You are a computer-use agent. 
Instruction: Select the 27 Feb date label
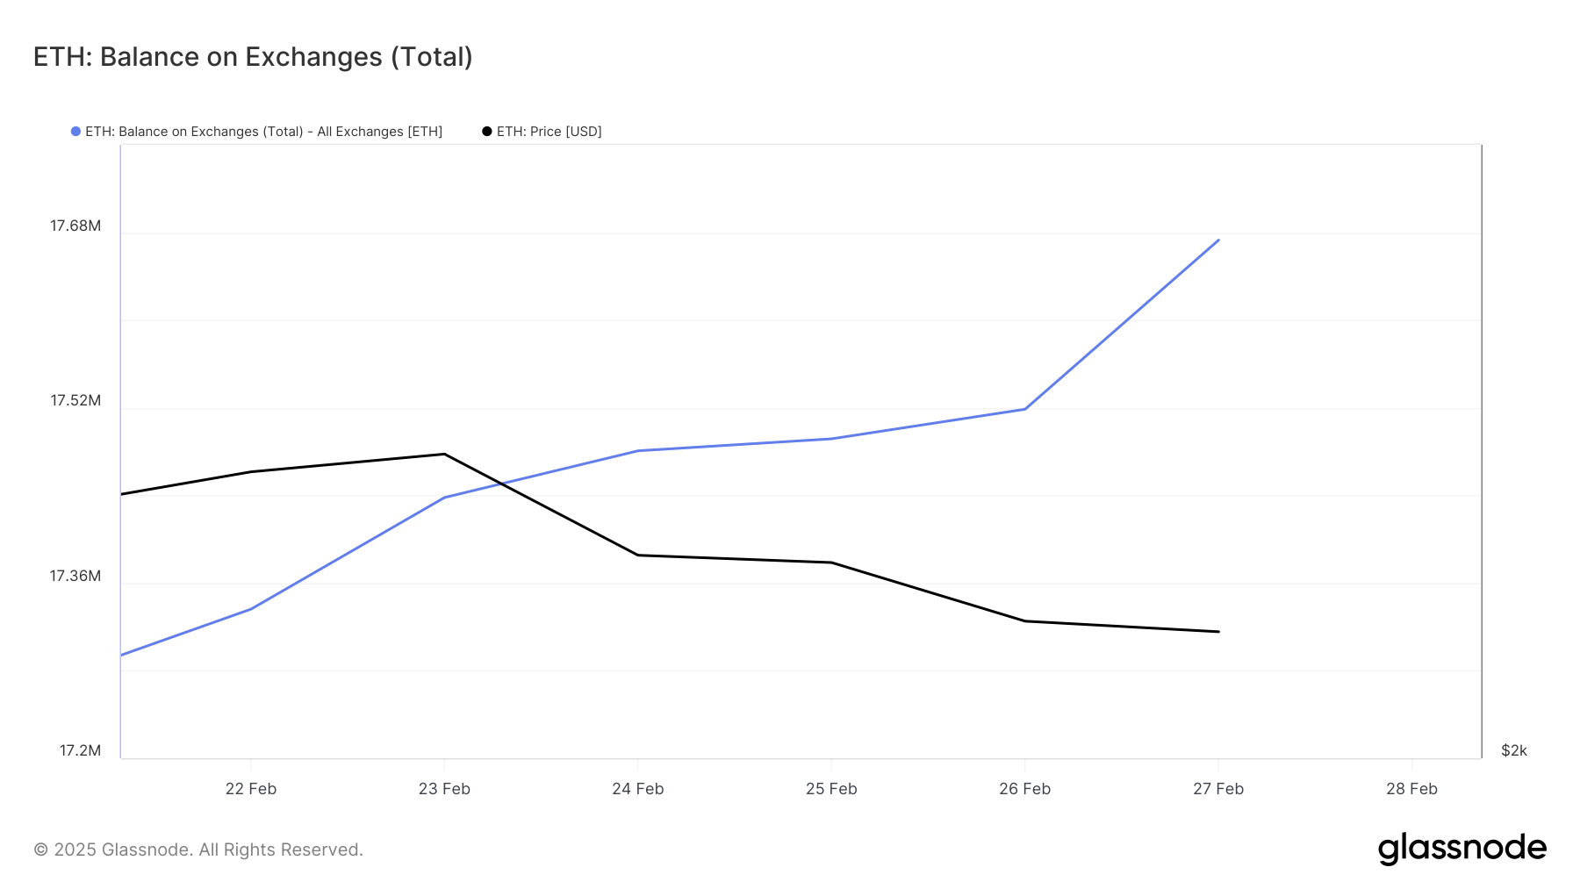pos(1218,789)
